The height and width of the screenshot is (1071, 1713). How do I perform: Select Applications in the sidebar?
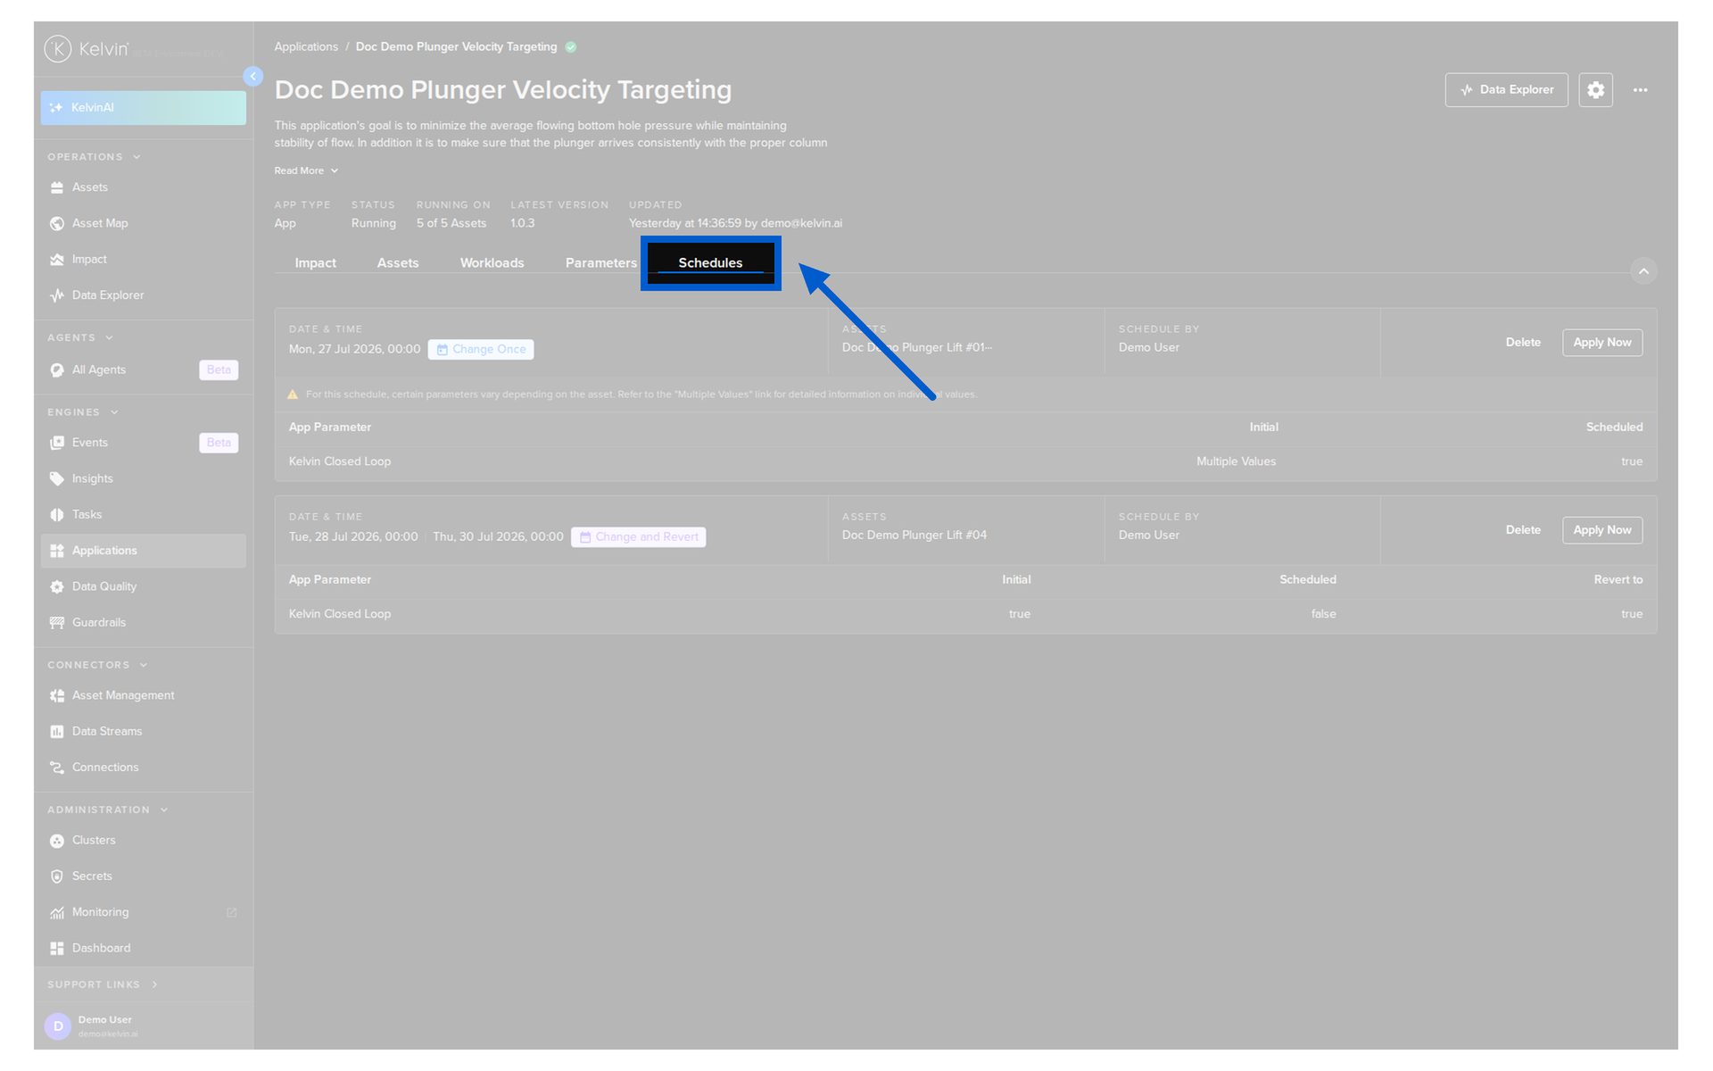pos(143,551)
